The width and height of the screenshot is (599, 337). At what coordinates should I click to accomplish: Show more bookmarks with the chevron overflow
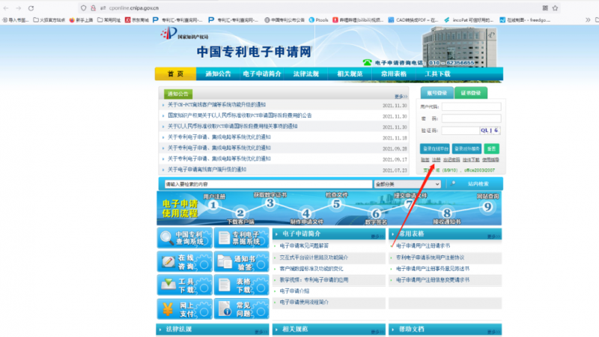coord(588,20)
